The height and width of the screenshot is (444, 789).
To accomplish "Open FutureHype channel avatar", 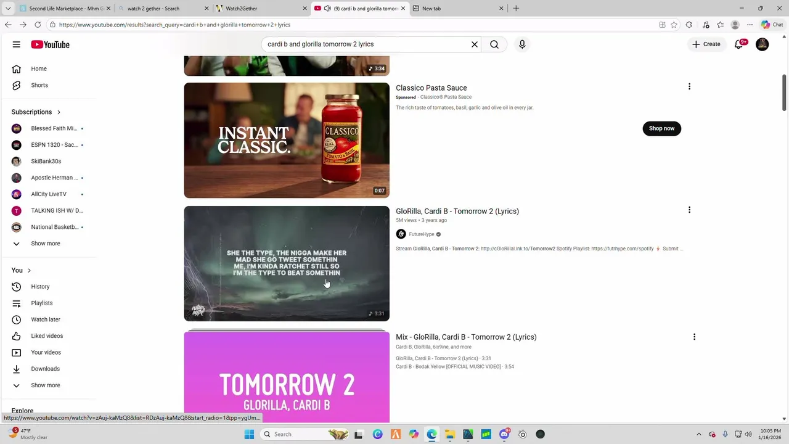I will click(x=401, y=234).
